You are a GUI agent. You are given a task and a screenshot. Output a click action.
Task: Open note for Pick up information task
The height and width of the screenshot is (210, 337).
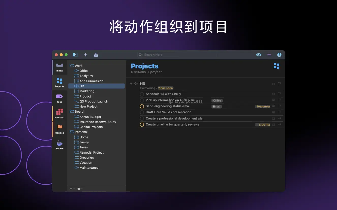[273, 100]
